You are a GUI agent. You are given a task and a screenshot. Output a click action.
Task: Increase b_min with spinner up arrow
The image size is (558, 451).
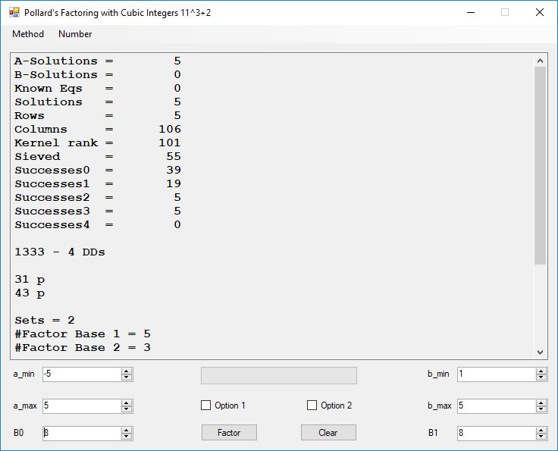tap(541, 371)
